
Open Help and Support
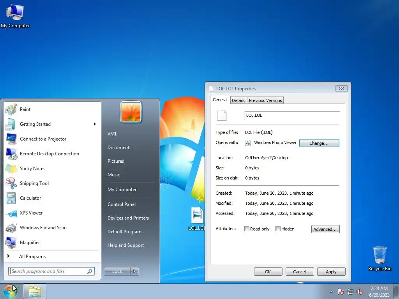[126, 245]
